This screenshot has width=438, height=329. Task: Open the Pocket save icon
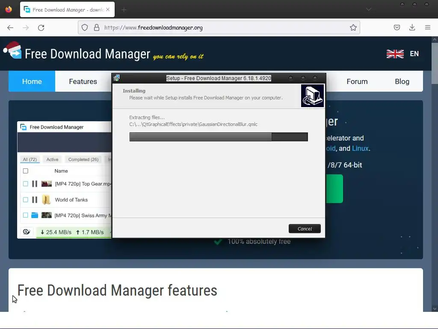coord(397,27)
